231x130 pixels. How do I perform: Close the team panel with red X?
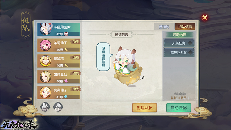click(x=205, y=18)
